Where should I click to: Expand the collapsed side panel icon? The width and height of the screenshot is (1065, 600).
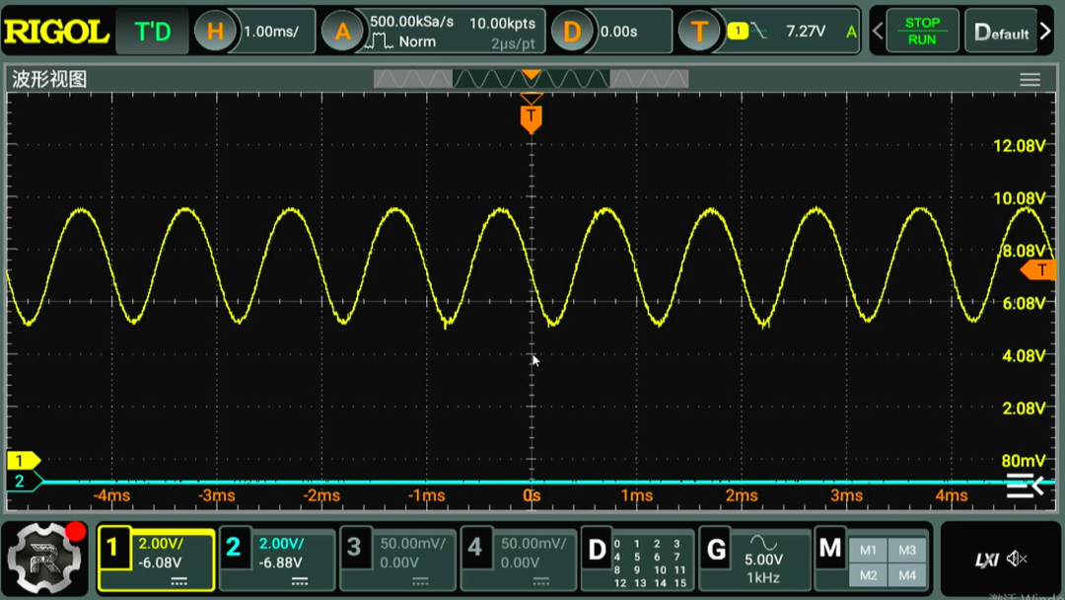click(x=1025, y=486)
